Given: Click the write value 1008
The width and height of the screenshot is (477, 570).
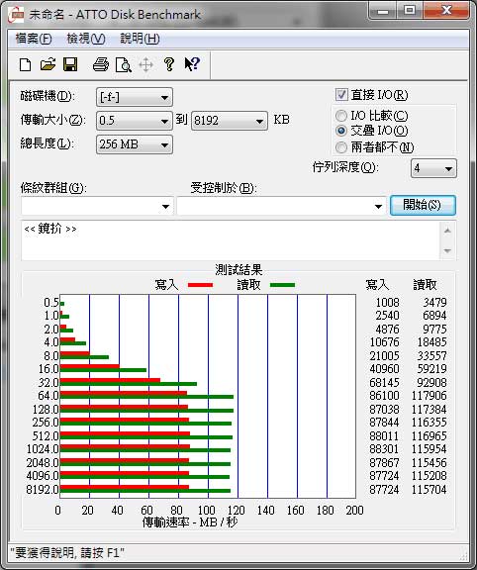Looking at the screenshot, I should [x=387, y=303].
